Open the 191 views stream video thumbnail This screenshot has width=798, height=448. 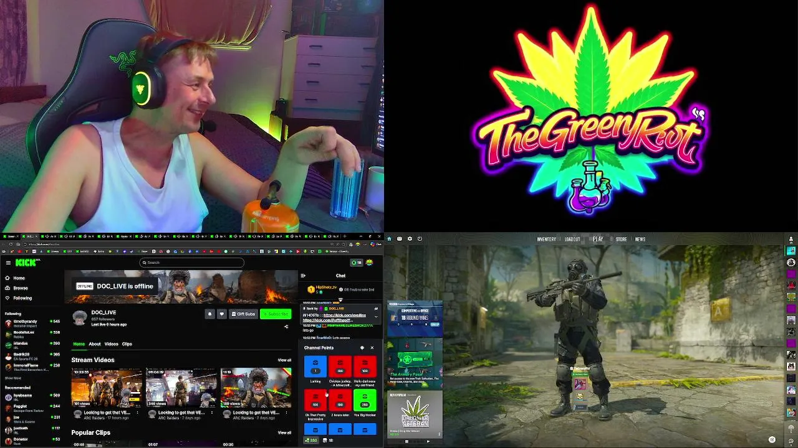pyautogui.click(x=107, y=388)
